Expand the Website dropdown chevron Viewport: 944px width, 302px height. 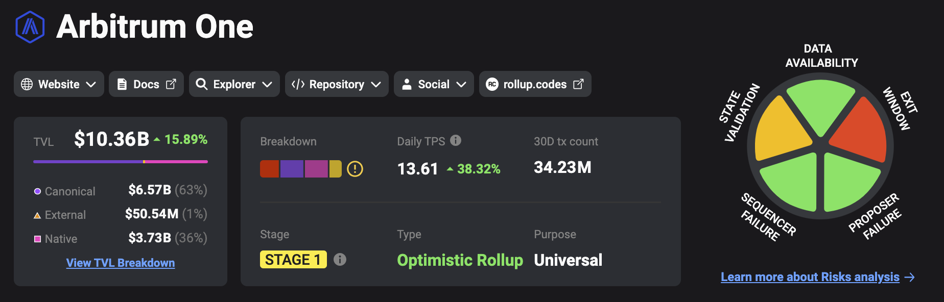coord(91,85)
